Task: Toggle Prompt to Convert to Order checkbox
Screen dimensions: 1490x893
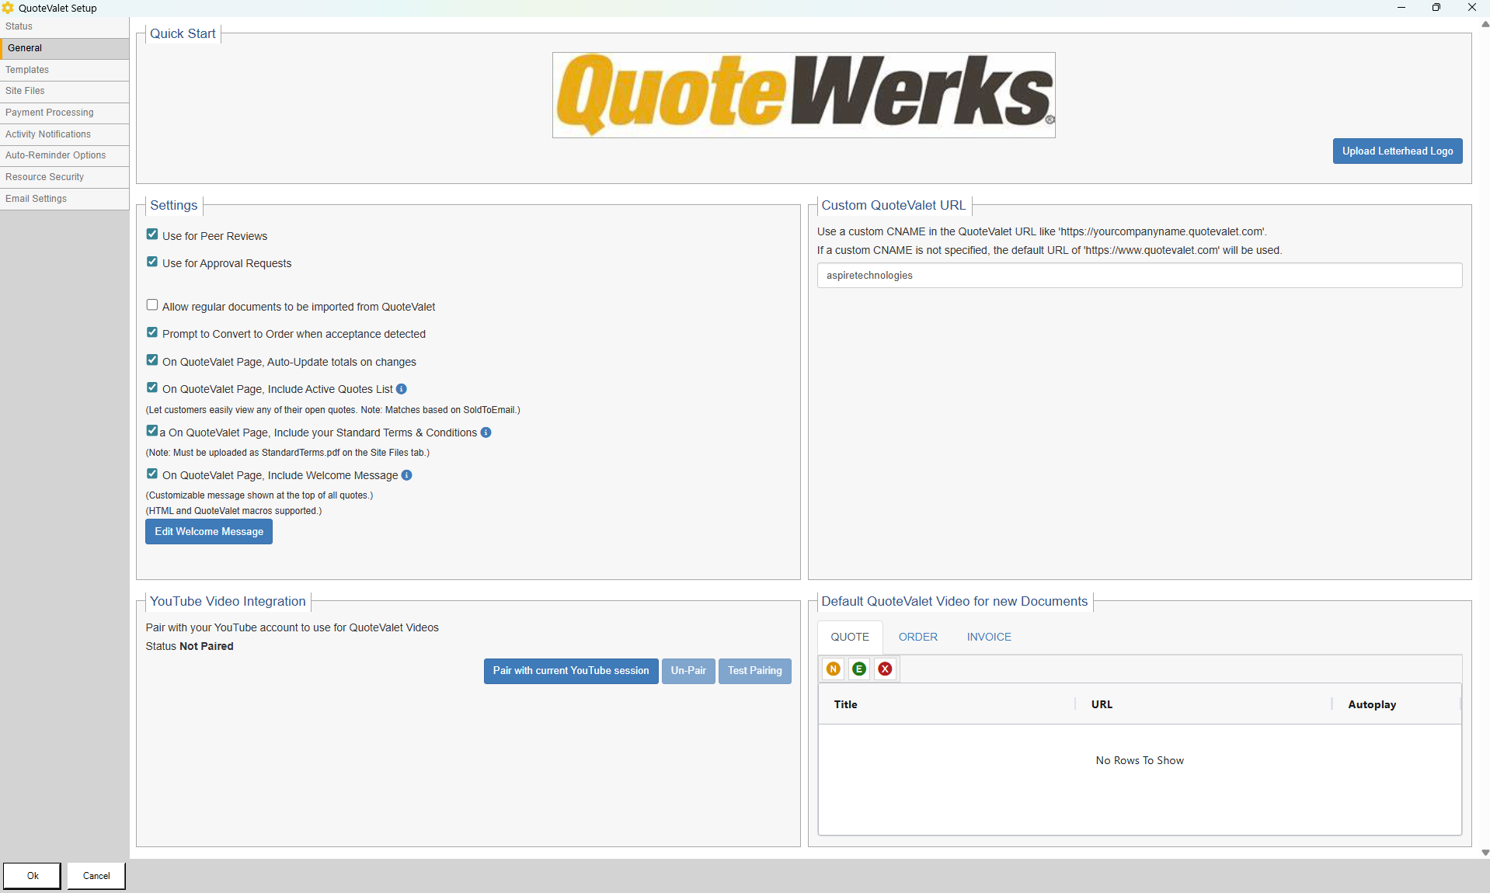Action: (152, 332)
